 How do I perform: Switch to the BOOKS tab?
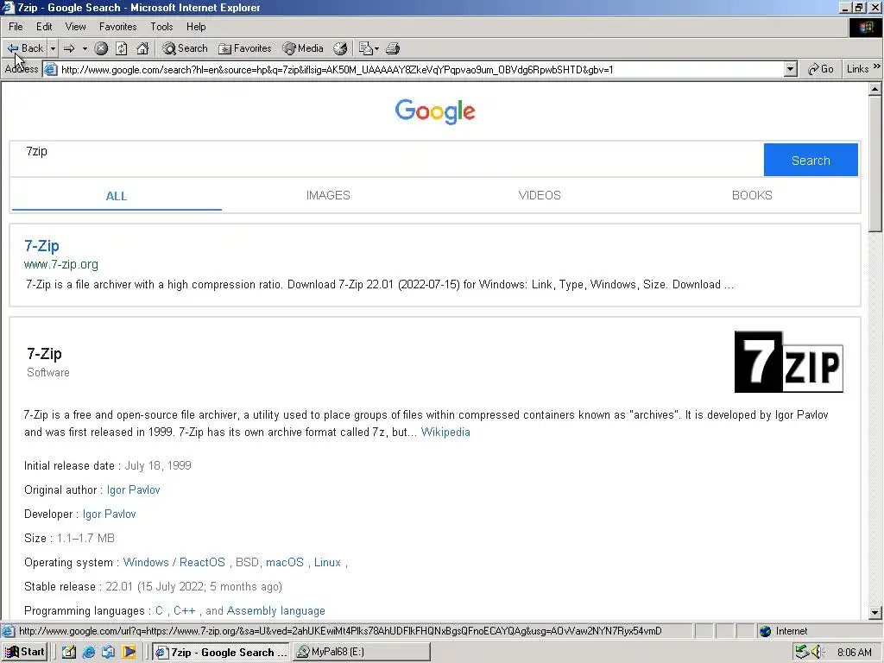(752, 195)
